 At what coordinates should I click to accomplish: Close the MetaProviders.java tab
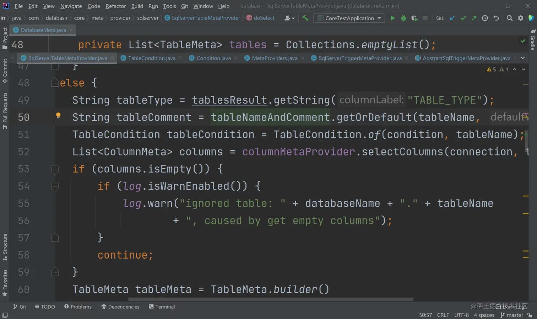[303, 58]
